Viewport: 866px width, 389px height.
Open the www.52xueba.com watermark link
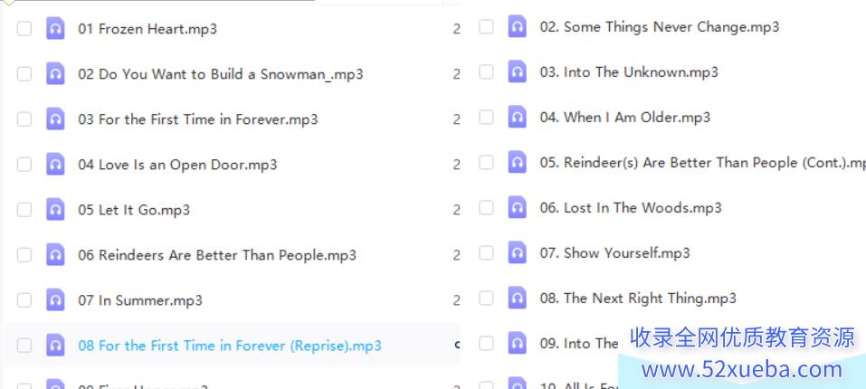[x=742, y=369]
